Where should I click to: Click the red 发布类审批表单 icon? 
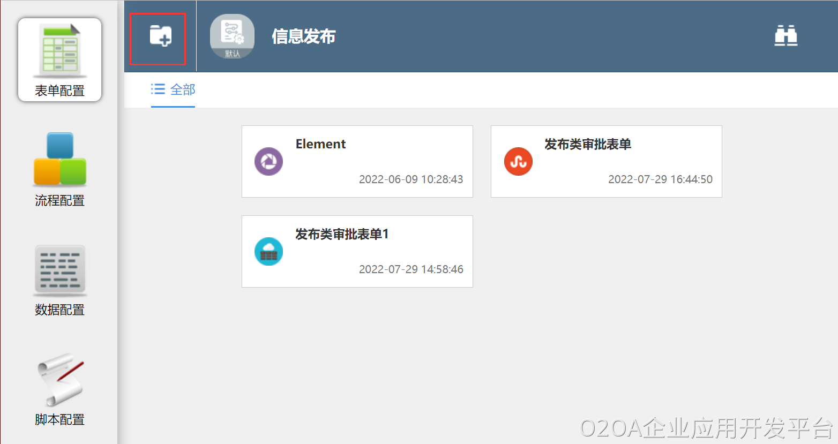[518, 161]
